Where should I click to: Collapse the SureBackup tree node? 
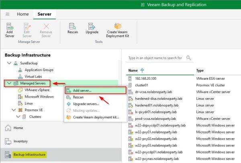point(9,63)
